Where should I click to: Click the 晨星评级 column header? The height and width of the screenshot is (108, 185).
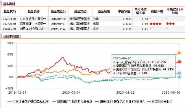pos(157,11)
